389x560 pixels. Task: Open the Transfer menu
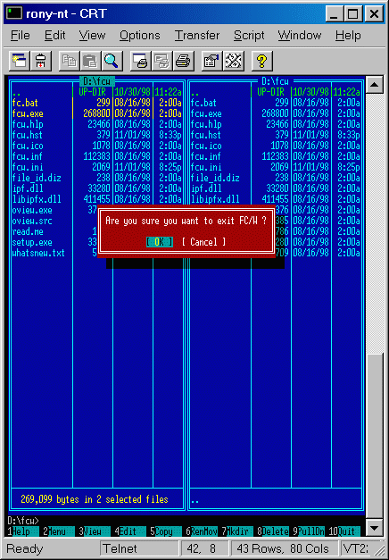197,36
